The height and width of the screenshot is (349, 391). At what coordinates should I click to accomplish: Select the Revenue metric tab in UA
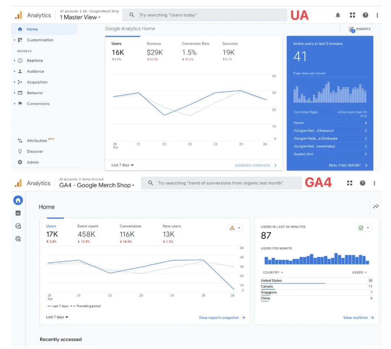tap(154, 49)
